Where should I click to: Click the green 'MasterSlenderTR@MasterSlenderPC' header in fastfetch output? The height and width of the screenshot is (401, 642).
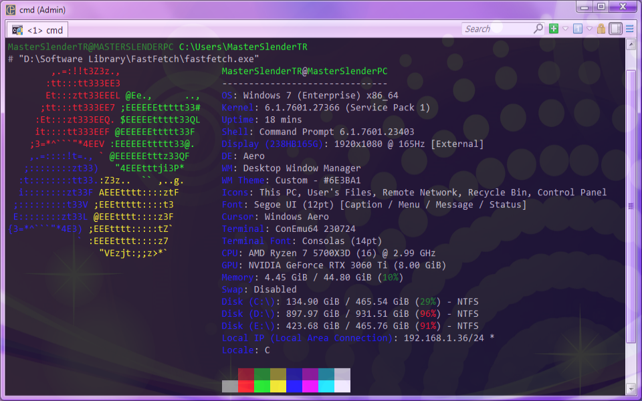[x=305, y=72]
